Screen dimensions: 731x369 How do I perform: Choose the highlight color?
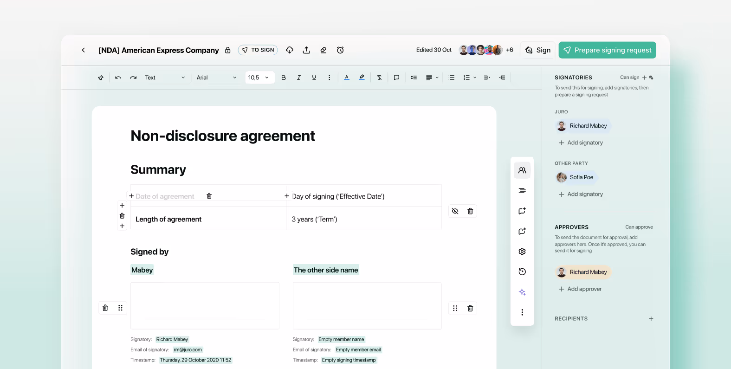(x=362, y=78)
